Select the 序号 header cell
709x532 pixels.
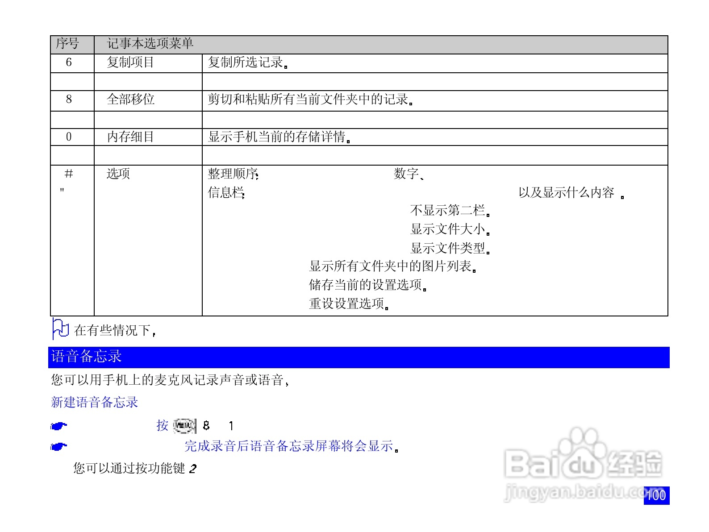tap(72, 45)
